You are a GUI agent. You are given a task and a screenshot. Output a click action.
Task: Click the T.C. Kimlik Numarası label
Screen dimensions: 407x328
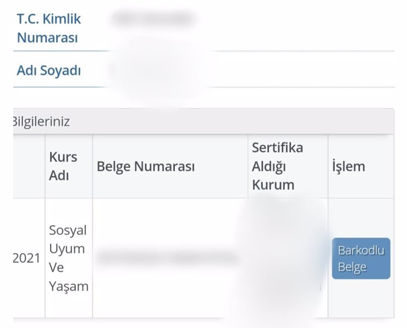coord(49,29)
